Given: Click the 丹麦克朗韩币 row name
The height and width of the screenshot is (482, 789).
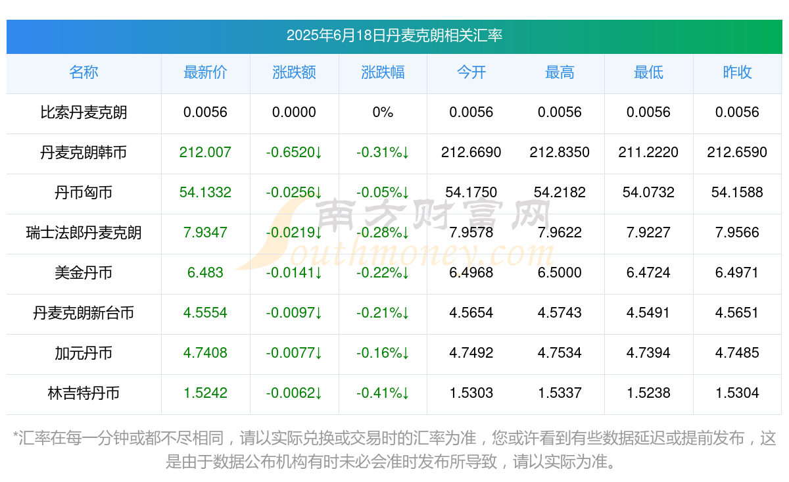Looking at the screenshot, I should [84, 153].
